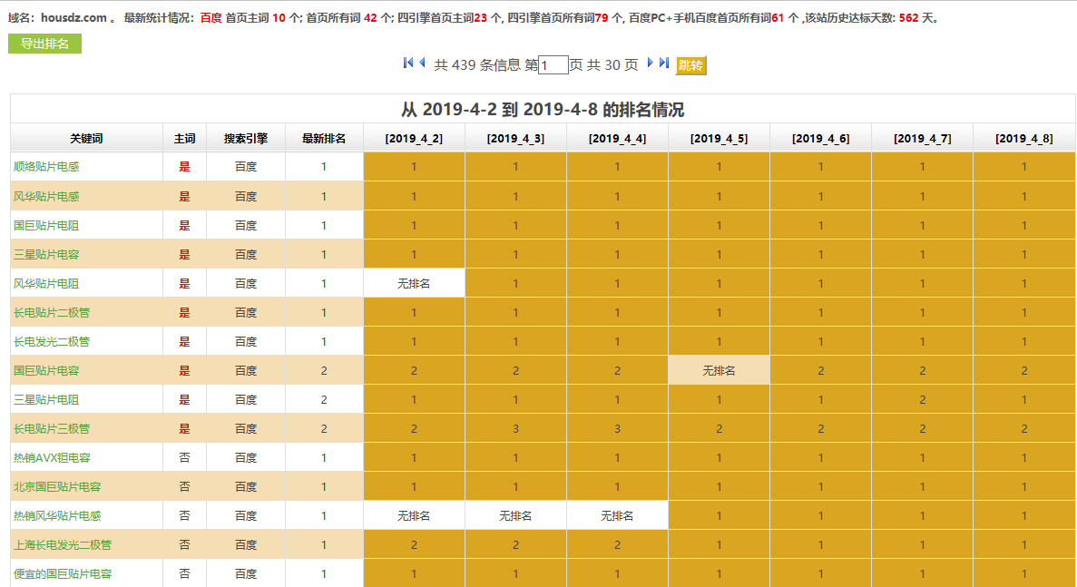
Task: Click the 百度 link in summary line
Action: click(x=211, y=17)
